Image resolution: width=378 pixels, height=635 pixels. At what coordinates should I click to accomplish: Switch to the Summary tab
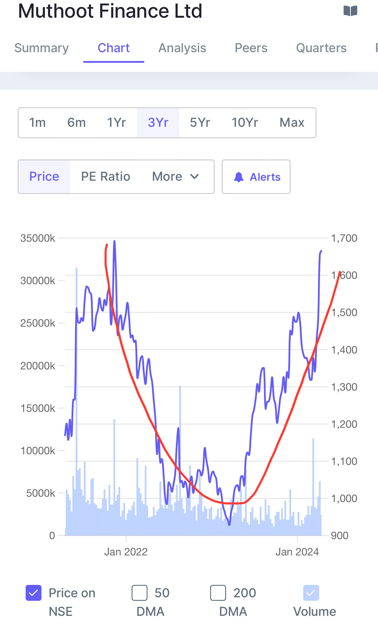42,48
